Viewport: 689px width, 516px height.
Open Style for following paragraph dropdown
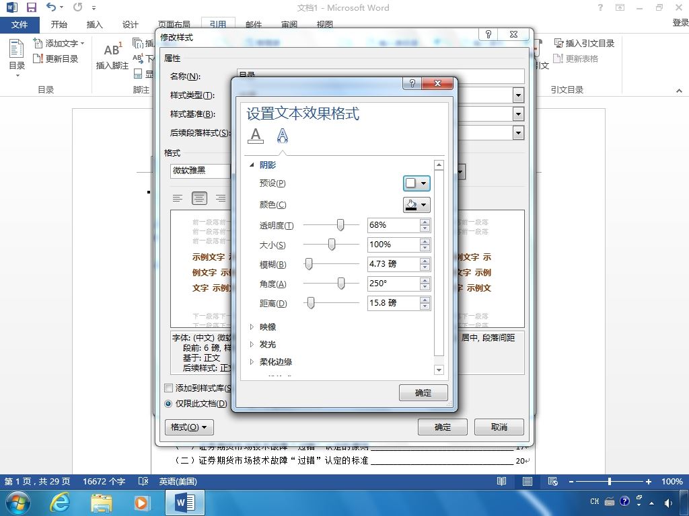coord(519,133)
